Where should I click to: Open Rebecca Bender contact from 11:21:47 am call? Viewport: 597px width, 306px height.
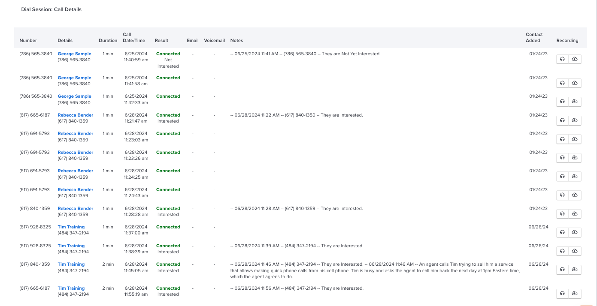click(x=76, y=115)
